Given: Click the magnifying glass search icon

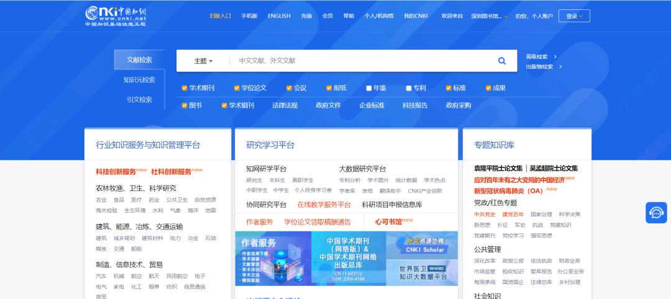Looking at the screenshot, I should (x=501, y=61).
